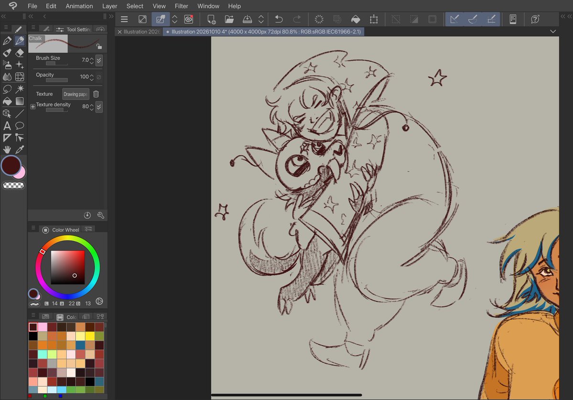Select the Balloon speech bubble tool
This screenshot has width=573, height=400.
20,126
